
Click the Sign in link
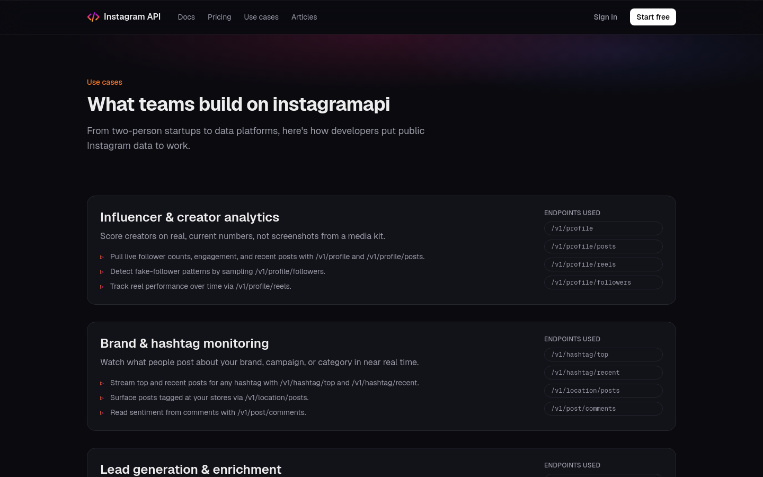pos(605,17)
